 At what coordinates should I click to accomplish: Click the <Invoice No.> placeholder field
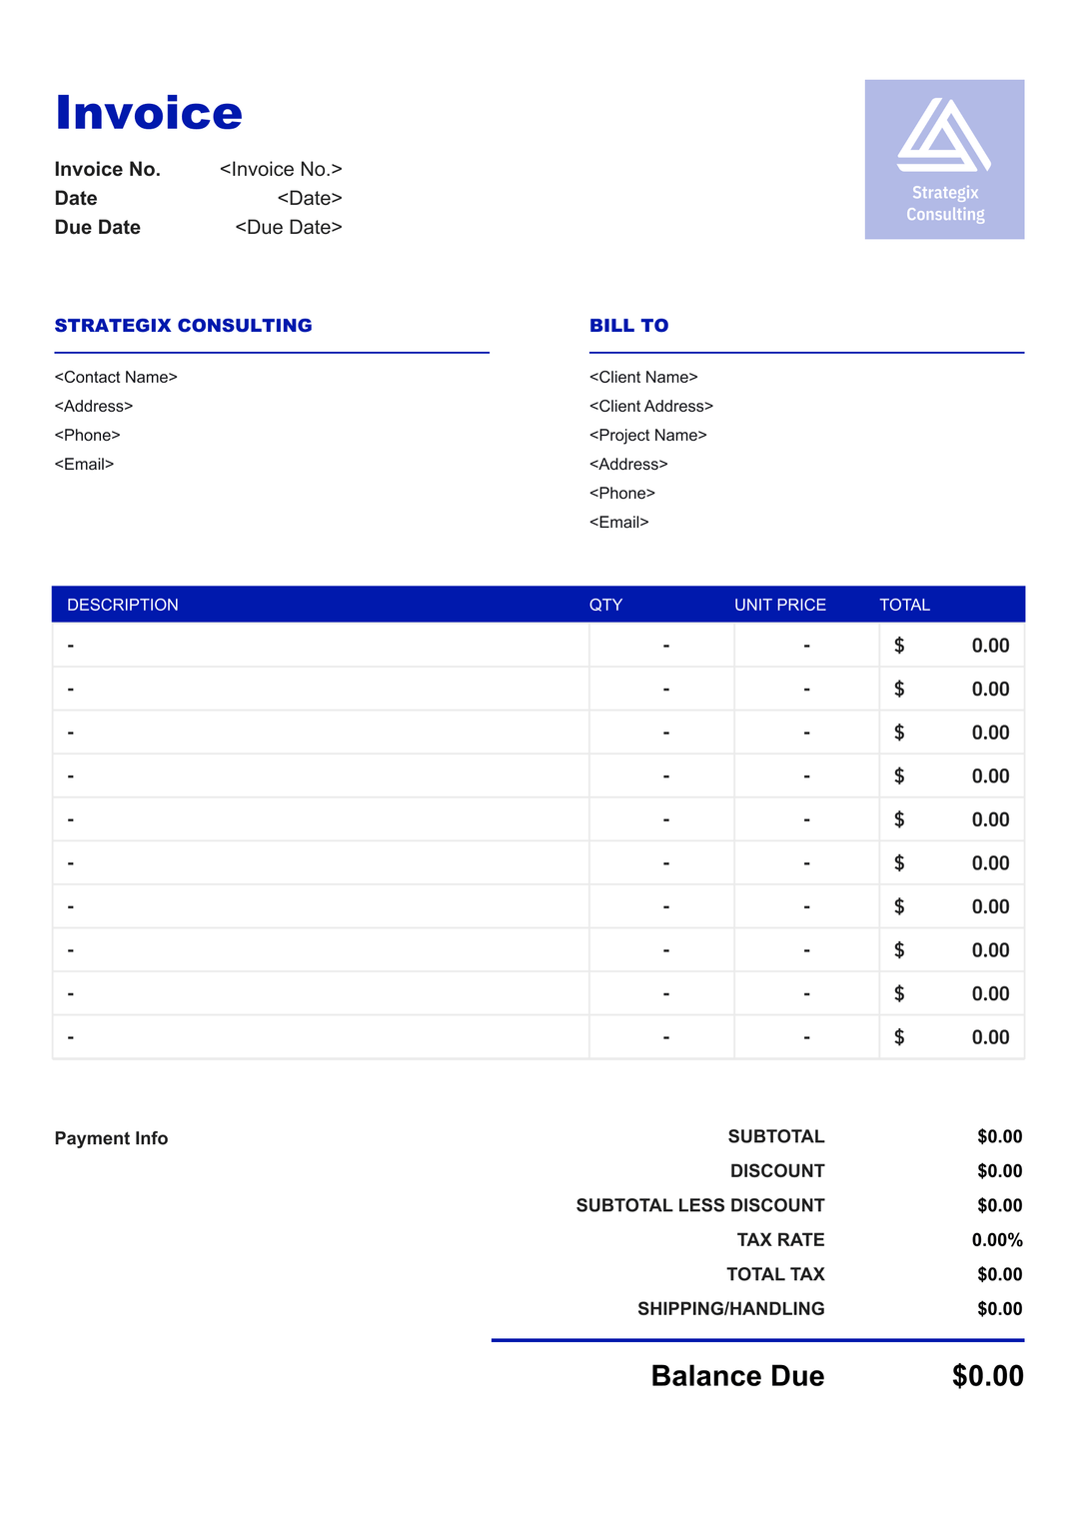[x=281, y=170]
